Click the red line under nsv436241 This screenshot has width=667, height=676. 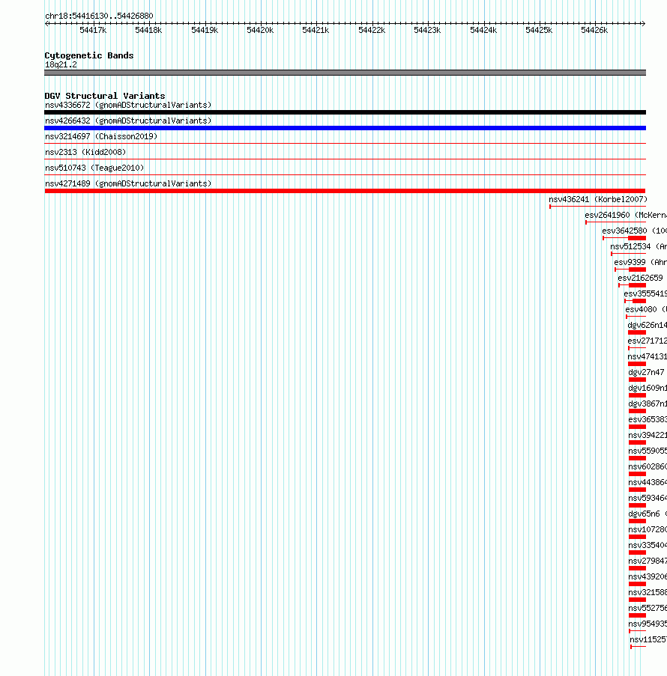597,207
